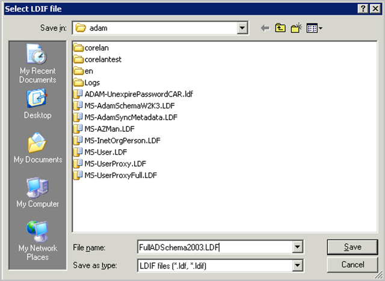Open the Save as type dropdown
Viewport: 385px width, 281px height.
tap(297, 265)
